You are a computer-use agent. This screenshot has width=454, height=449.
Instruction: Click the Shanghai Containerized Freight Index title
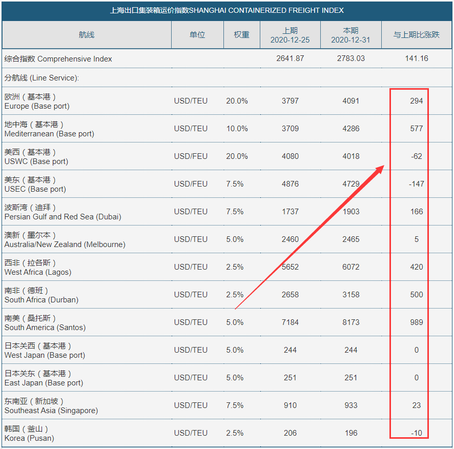(x=227, y=10)
